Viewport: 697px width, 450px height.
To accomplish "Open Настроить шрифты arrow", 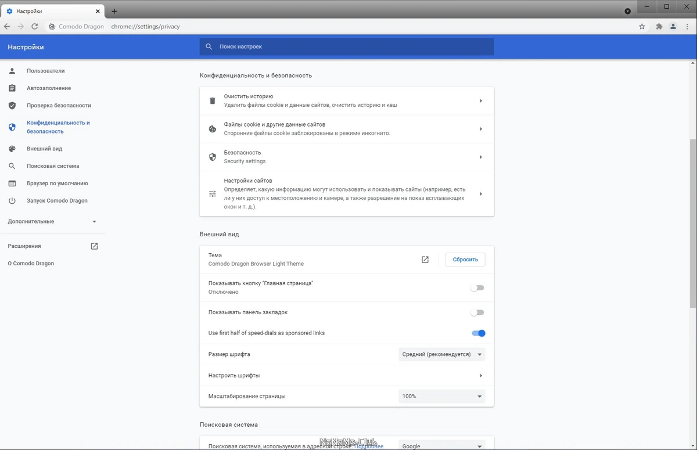I will coord(481,376).
